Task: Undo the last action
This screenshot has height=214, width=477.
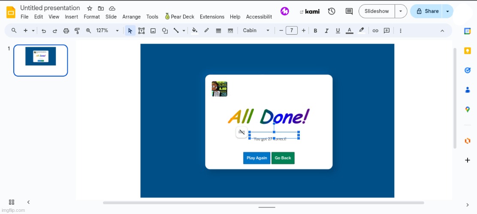Action: tap(44, 31)
